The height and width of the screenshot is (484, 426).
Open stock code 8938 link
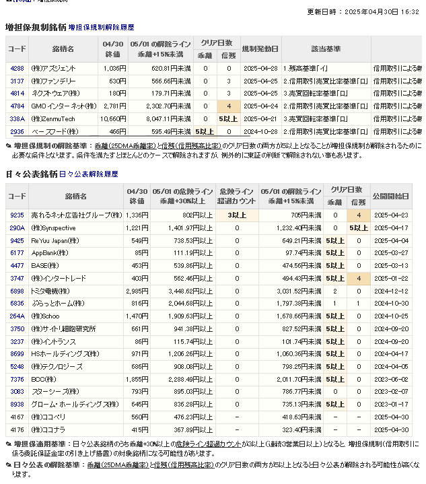pyautogui.click(x=17, y=405)
